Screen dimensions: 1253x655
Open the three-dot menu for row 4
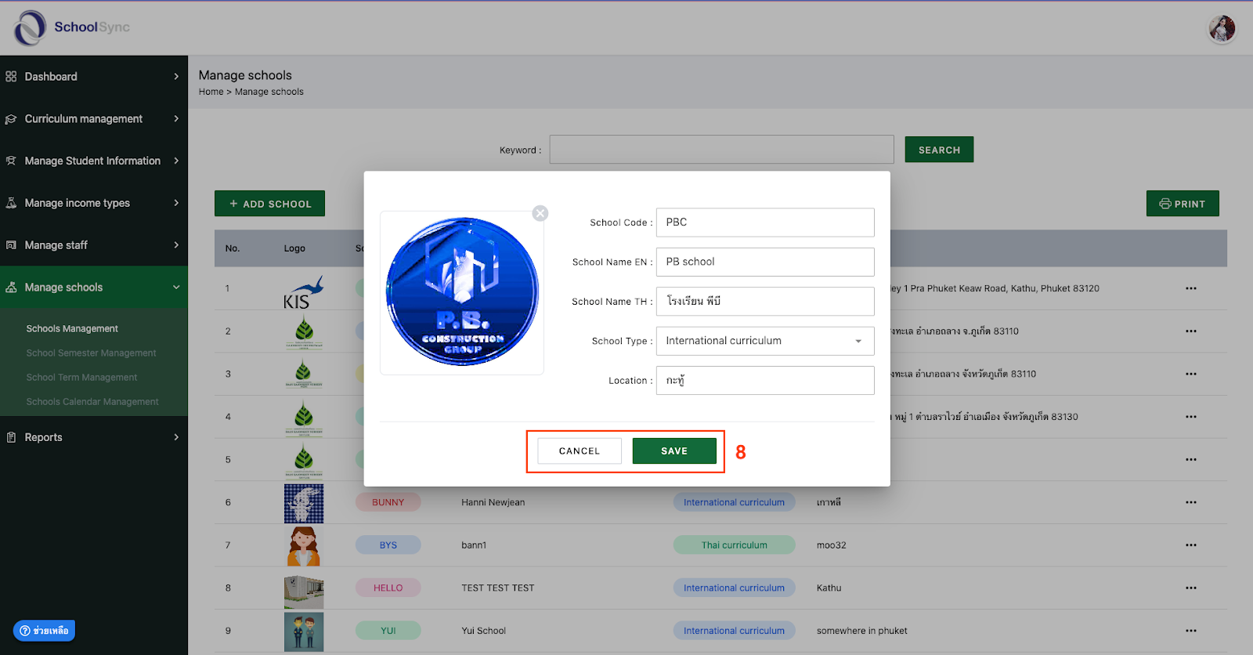point(1191,417)
